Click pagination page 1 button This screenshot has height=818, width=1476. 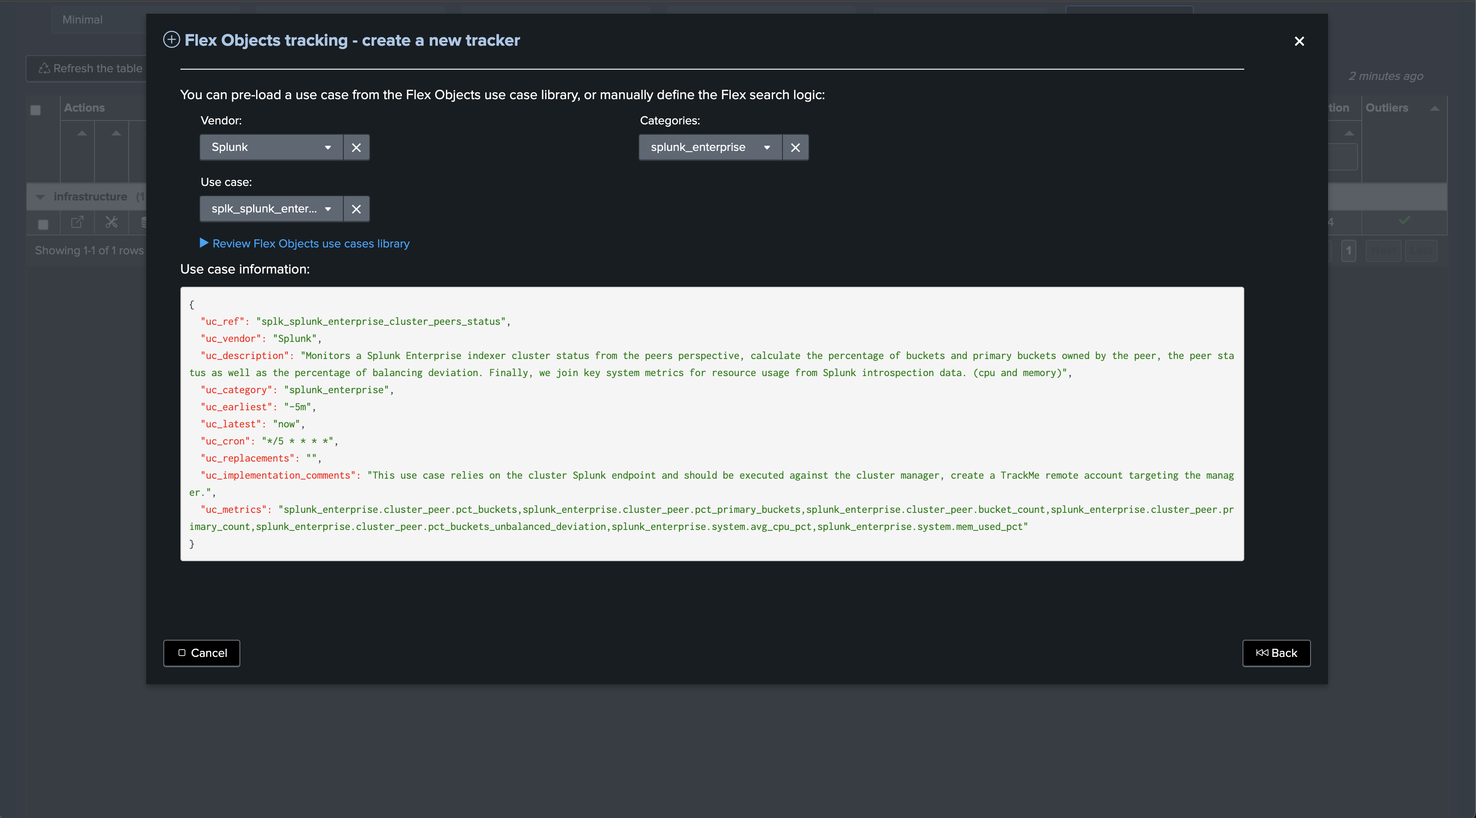(x=1348, y=251)
